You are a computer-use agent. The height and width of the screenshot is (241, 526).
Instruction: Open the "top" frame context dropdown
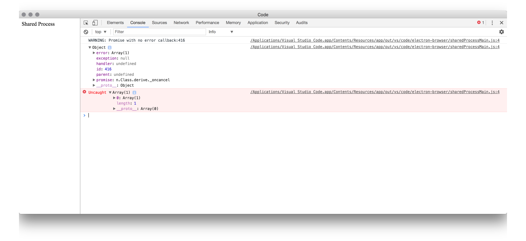[x=101, y=31]
